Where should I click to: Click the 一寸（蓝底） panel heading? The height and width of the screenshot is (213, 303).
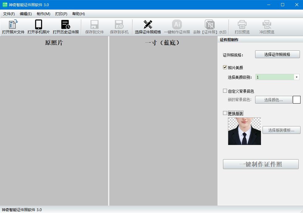click(162, 43)
